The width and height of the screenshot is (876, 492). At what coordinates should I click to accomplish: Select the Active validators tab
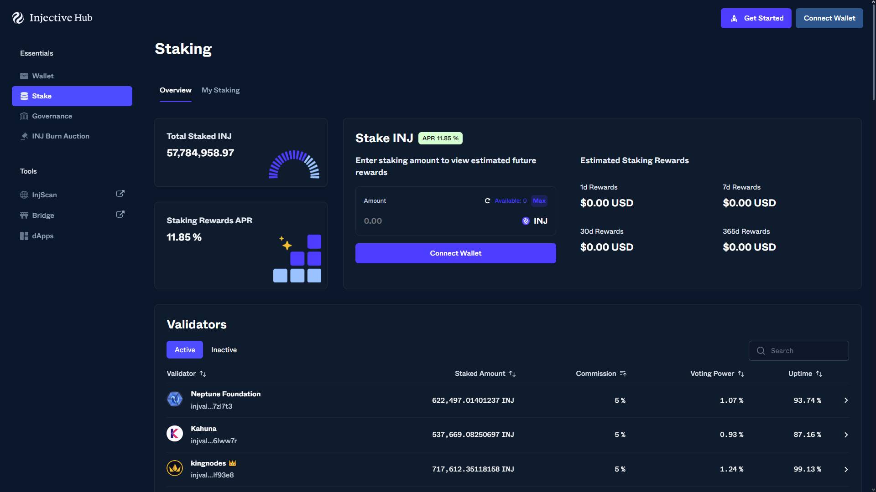[x=185, y=350]
